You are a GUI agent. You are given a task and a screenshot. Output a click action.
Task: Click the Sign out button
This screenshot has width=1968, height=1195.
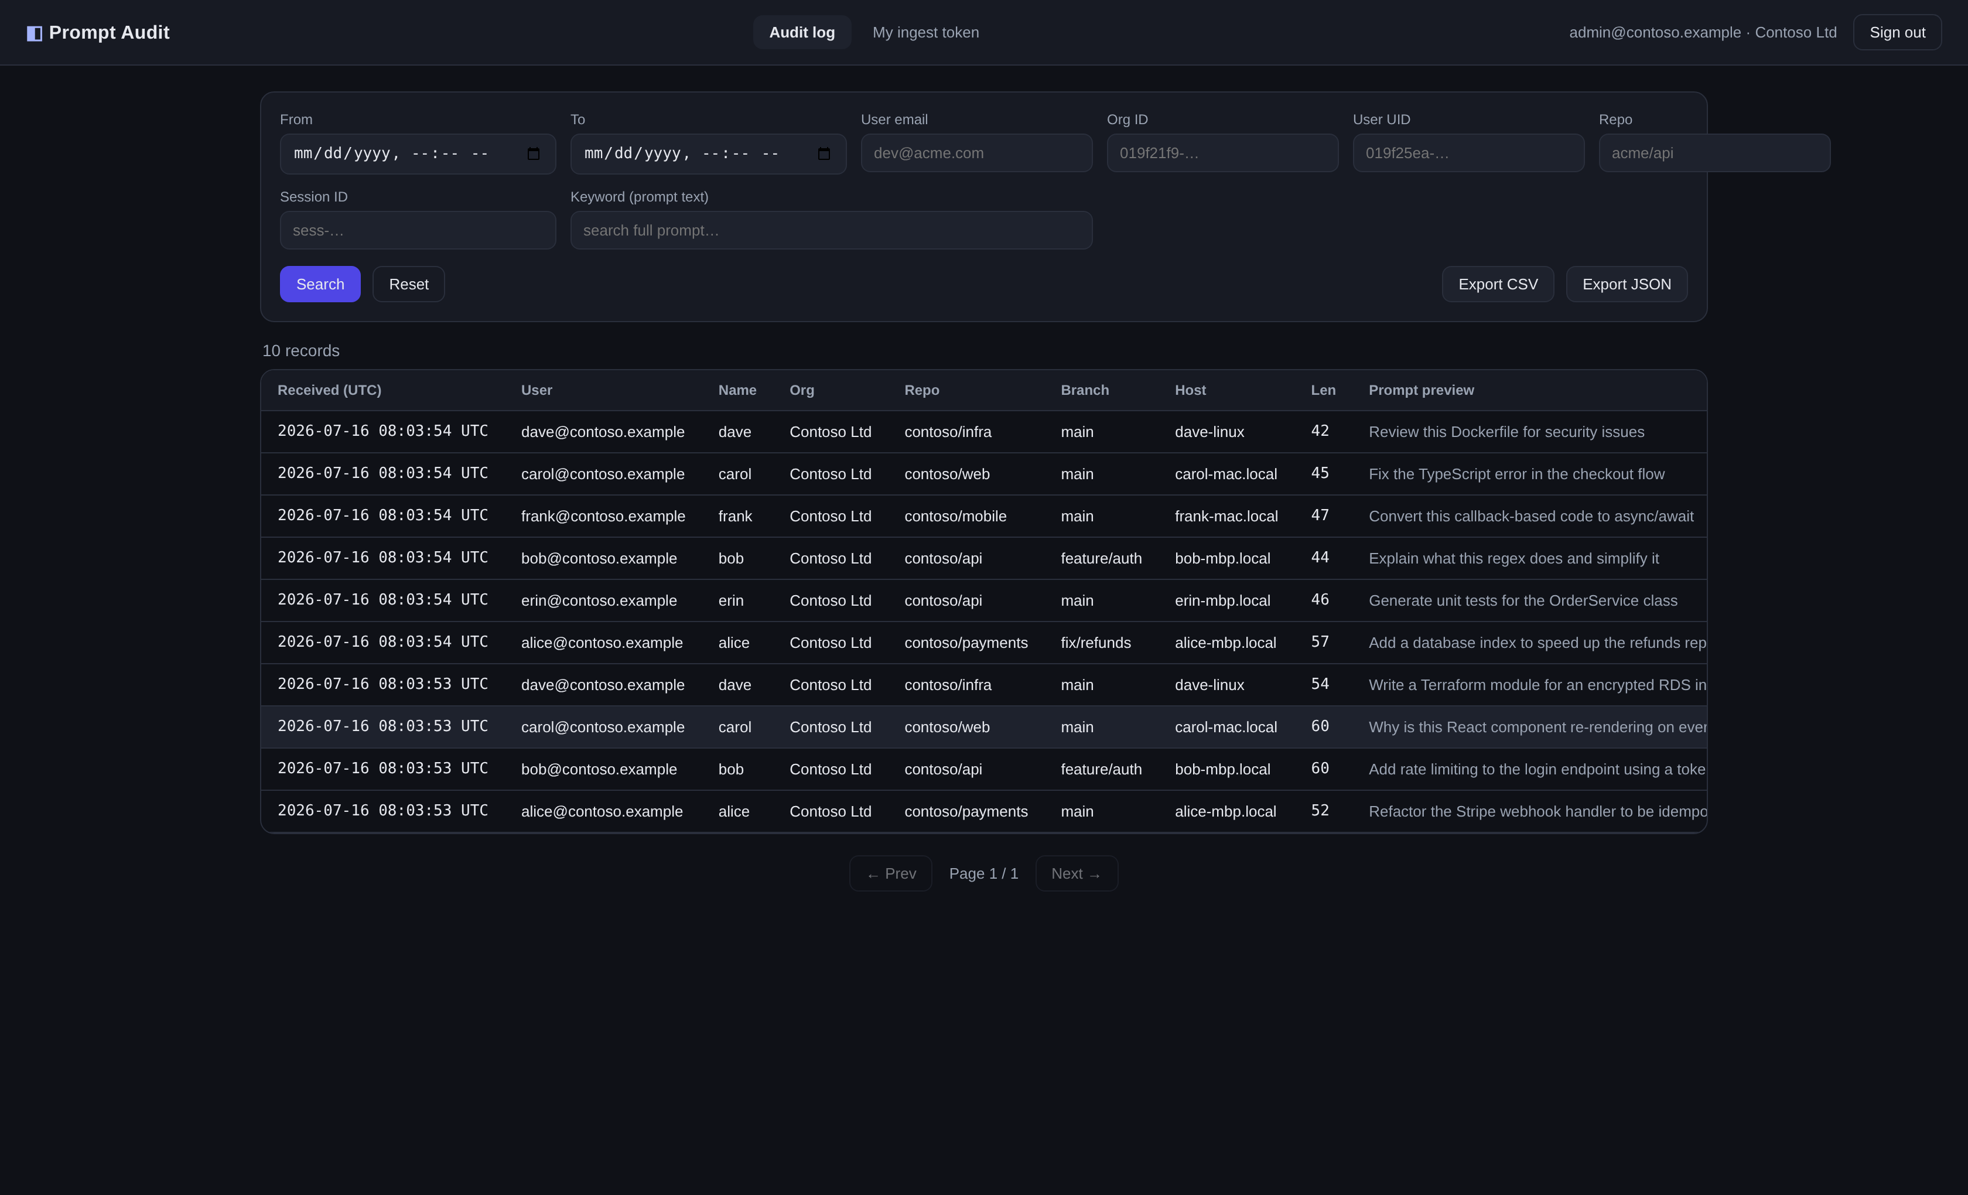tap(1897, 33)
